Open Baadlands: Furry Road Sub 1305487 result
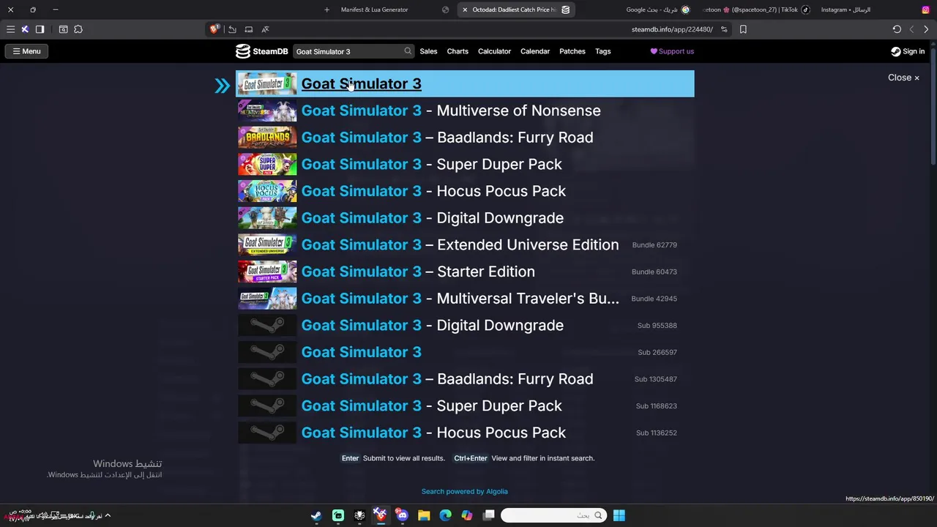 click(x=465, y=379)
